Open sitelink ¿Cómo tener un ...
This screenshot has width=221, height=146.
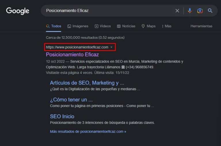[x=71, y=100]
